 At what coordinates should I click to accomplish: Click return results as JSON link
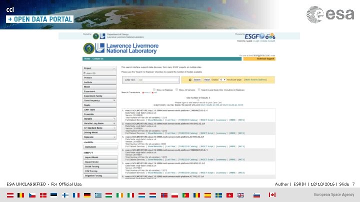point(232,105)
